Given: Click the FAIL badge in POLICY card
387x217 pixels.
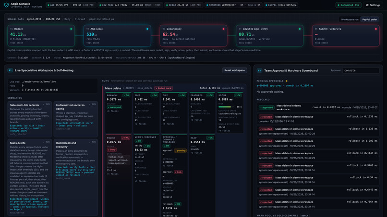Looking at the screenshot, I should [x=125, y=138].
